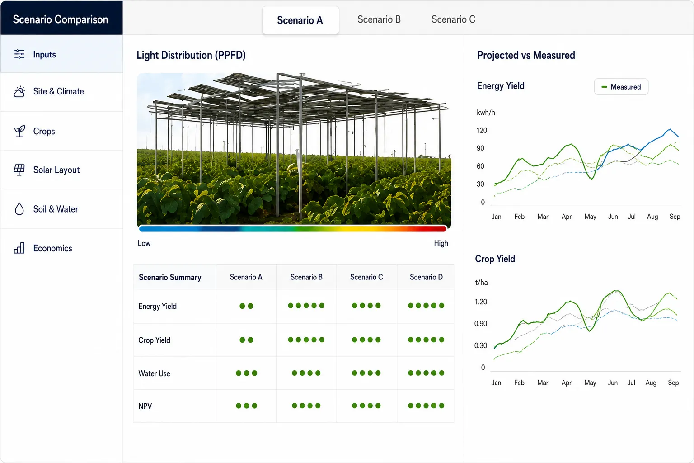Switch to the Scenario C tab
This screenshot has height=463, width=694.
(453, 19)
